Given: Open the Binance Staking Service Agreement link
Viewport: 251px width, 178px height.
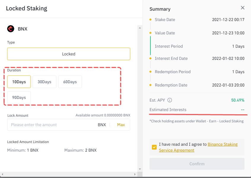Looking at the screenshot, I should [198, 147].
